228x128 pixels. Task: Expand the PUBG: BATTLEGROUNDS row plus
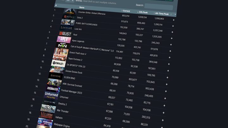[172, 32]
